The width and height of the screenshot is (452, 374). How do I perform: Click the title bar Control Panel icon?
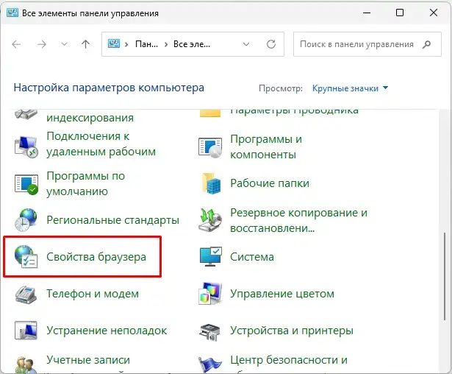click(x=12, y=13)
